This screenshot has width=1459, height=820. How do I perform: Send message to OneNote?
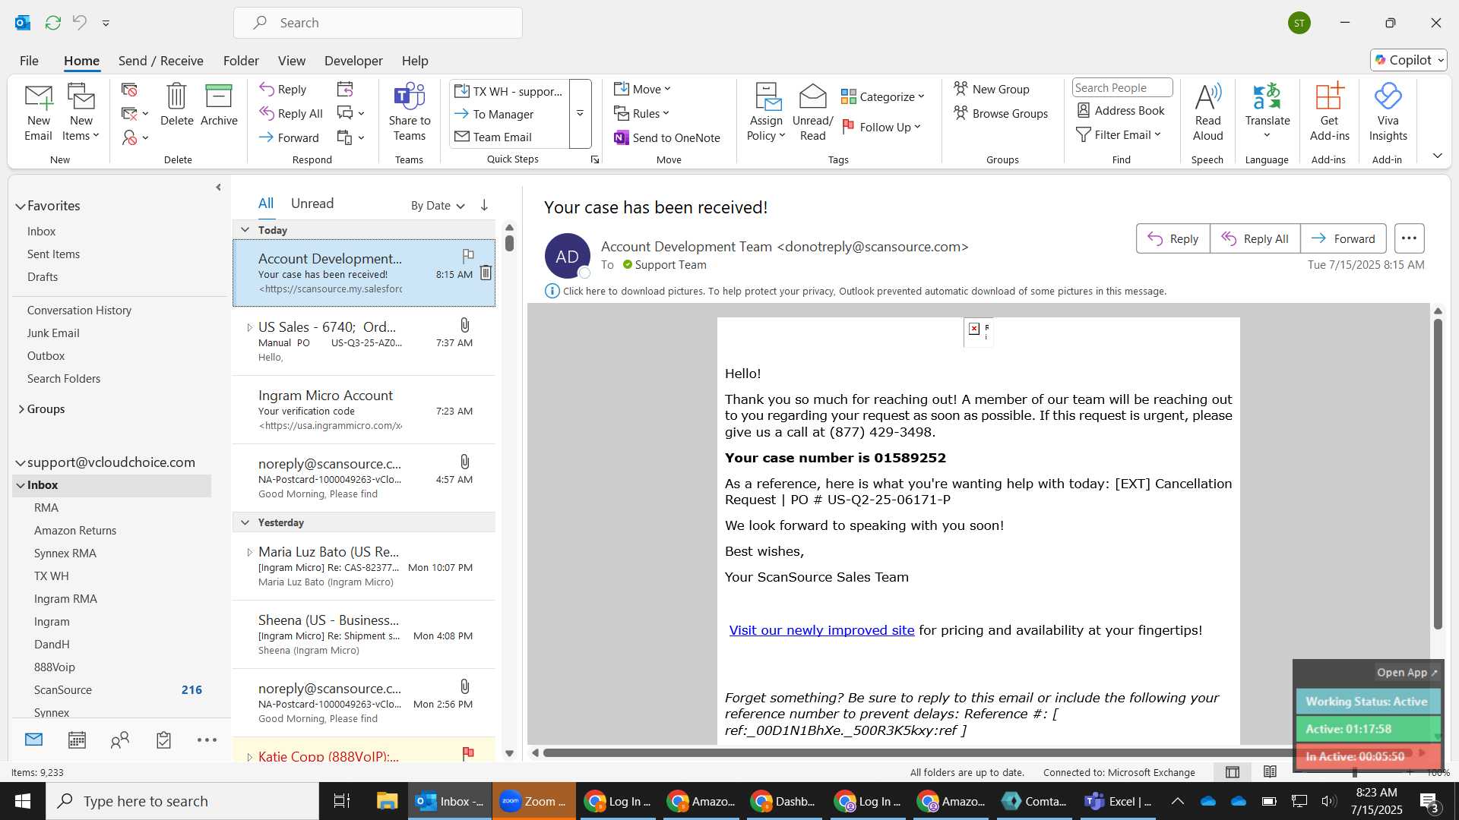pos(667,137)
